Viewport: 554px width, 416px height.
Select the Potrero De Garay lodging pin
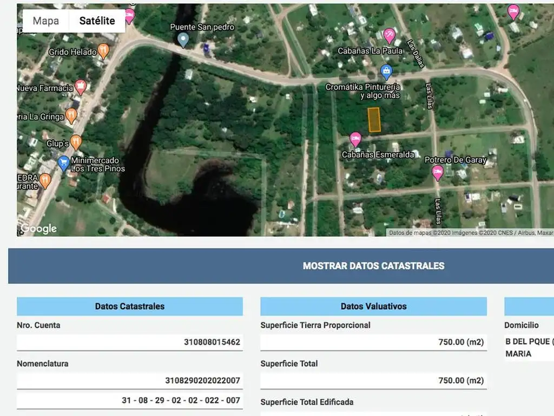pyautogui.click(x=438, y=173)
